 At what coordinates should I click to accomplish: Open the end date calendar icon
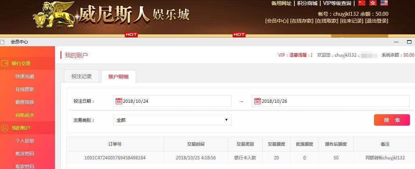coord(257,101)
